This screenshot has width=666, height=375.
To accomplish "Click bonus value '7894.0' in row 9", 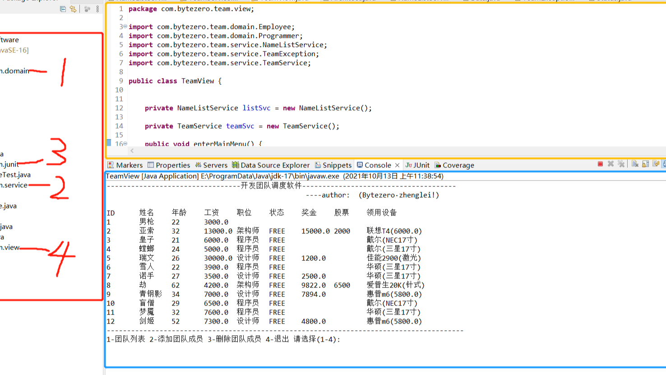I will tap(314, 294).
